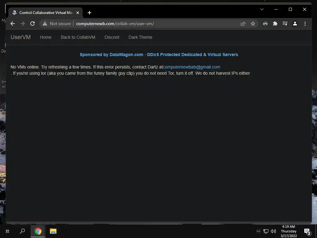Open the Home nav item
This screenshot has height=238, width=317.
pyautogui.click(x=46, y=37)
